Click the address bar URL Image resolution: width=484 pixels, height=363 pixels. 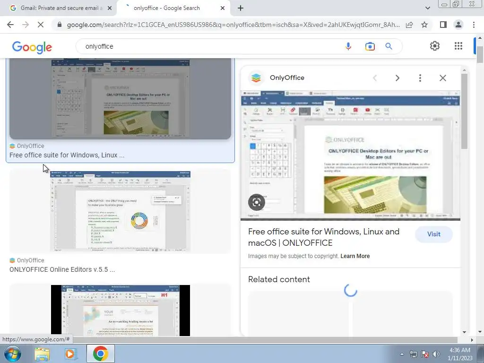(233, 25)
